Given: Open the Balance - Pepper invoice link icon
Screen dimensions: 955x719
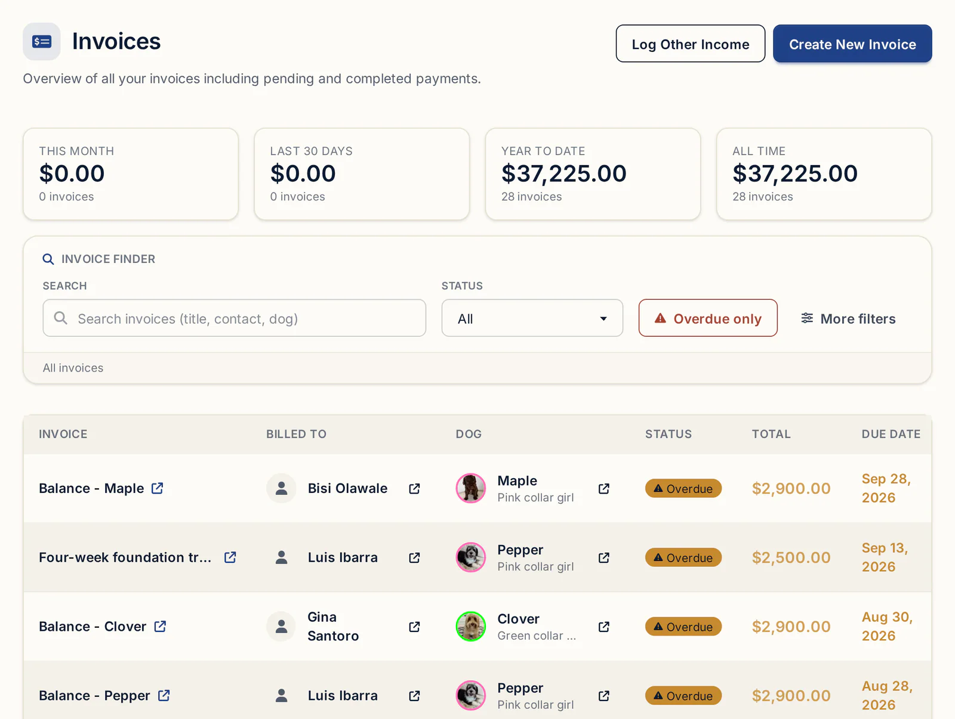Looking at the screenshot, I should (x=164, y=696).
